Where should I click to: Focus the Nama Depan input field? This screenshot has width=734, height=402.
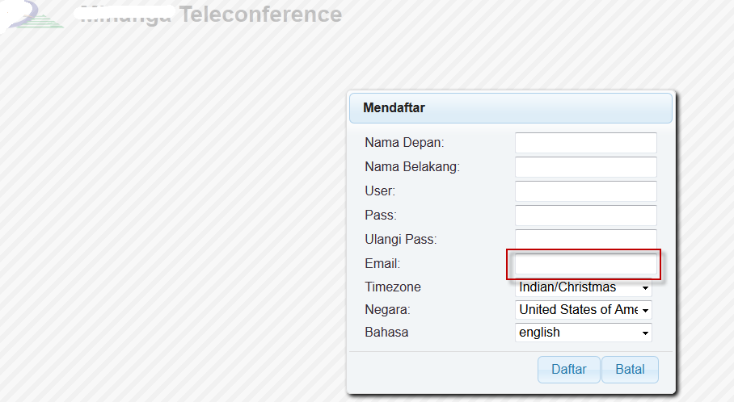coord(585,143)
